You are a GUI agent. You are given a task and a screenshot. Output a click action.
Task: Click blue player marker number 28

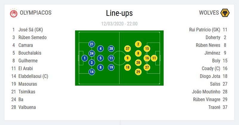(x=111, y=49)
